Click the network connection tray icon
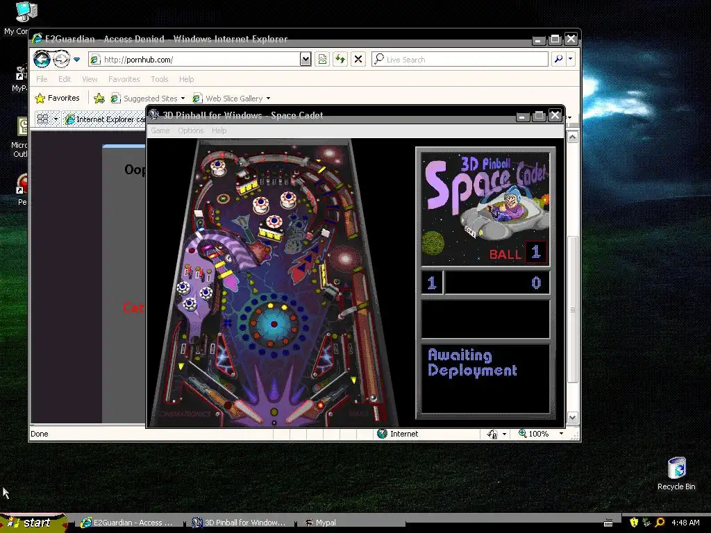The image size is (711, 533). [x=646, y=523]
